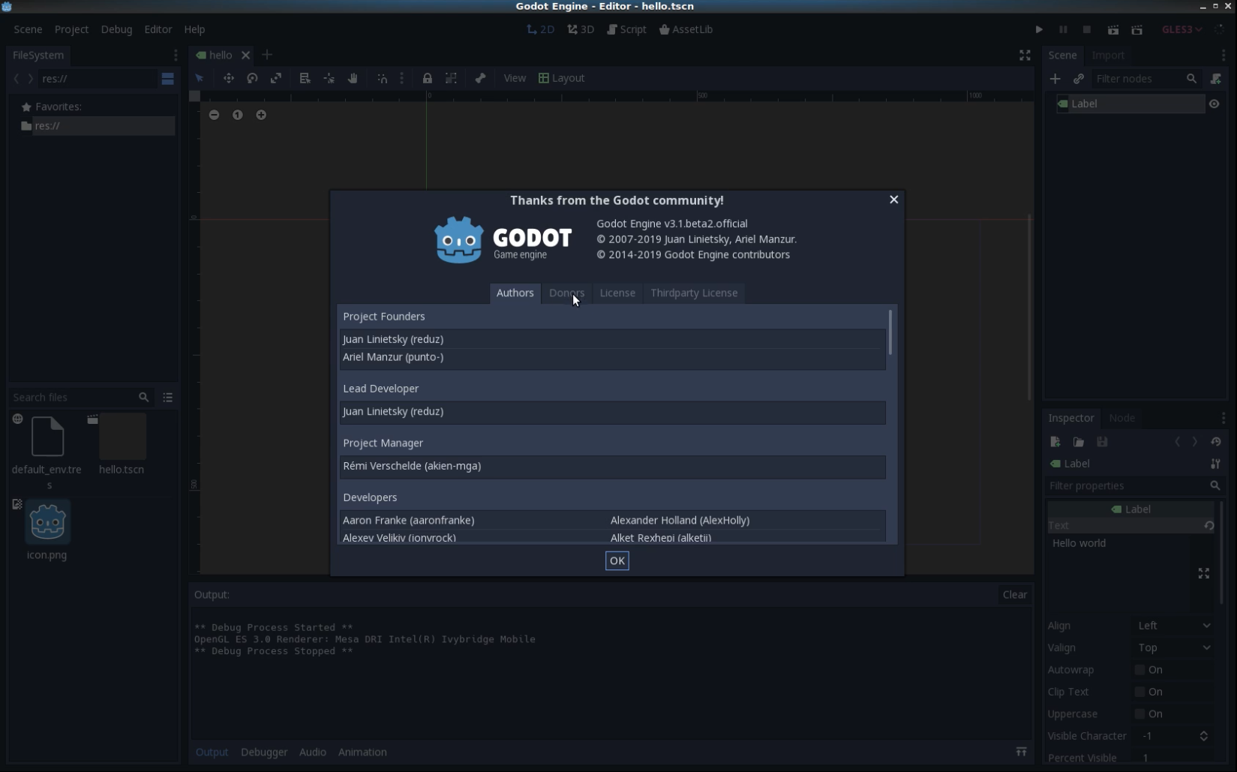The width and height of the screenshot is (1237, 772).
Task: Toggle visibility of the Label node
Action: pyautogui.click(x=1214, y=104)
